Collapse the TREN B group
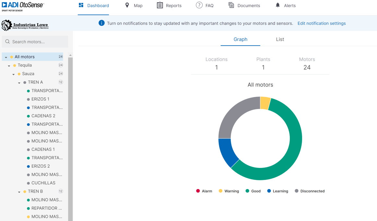The image size is (377, 221). (19, 192)
